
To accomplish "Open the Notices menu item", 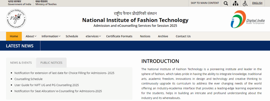I will point(145,36).
